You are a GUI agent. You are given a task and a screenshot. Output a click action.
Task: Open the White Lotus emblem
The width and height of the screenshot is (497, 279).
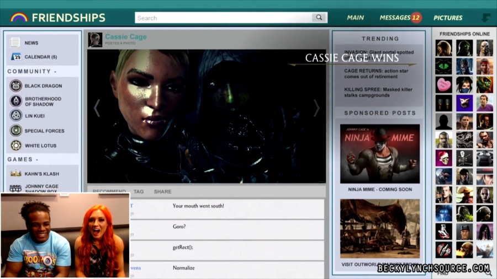click(16, 146)
